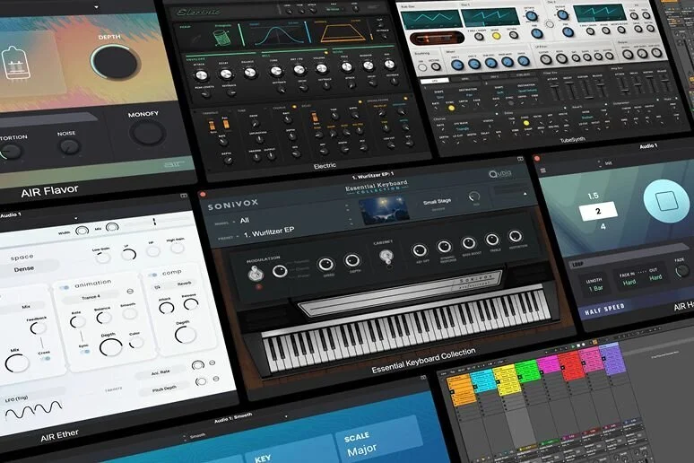Click the NOISE knob in AIR Flavor

click(x=69, y=145)
